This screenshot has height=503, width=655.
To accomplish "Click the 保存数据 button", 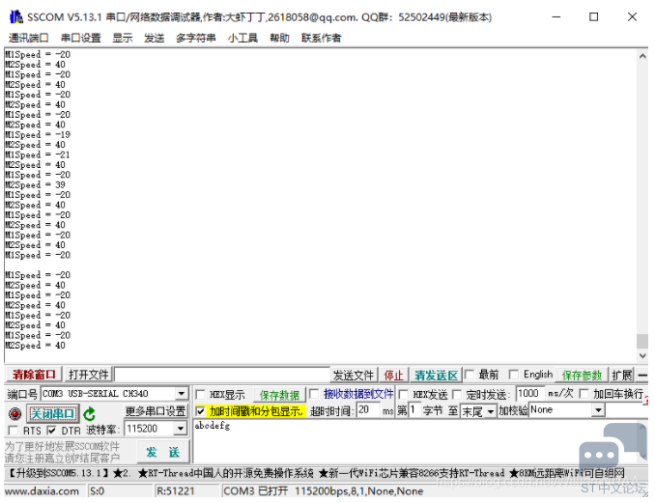I will click(x=279, y=395).
